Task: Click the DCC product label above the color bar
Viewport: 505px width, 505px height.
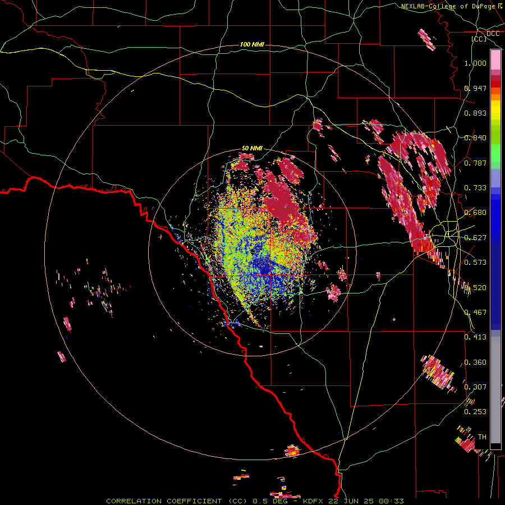Action: tap(493, 34)
